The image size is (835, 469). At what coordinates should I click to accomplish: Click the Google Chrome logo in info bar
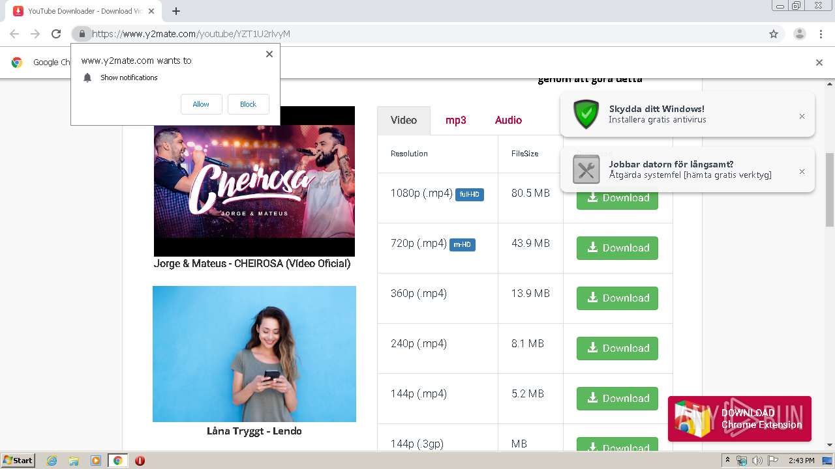(17, 63)
